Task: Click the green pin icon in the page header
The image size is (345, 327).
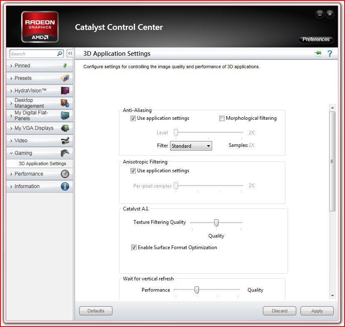Action: pyautogui.click(x=318, y=53)
